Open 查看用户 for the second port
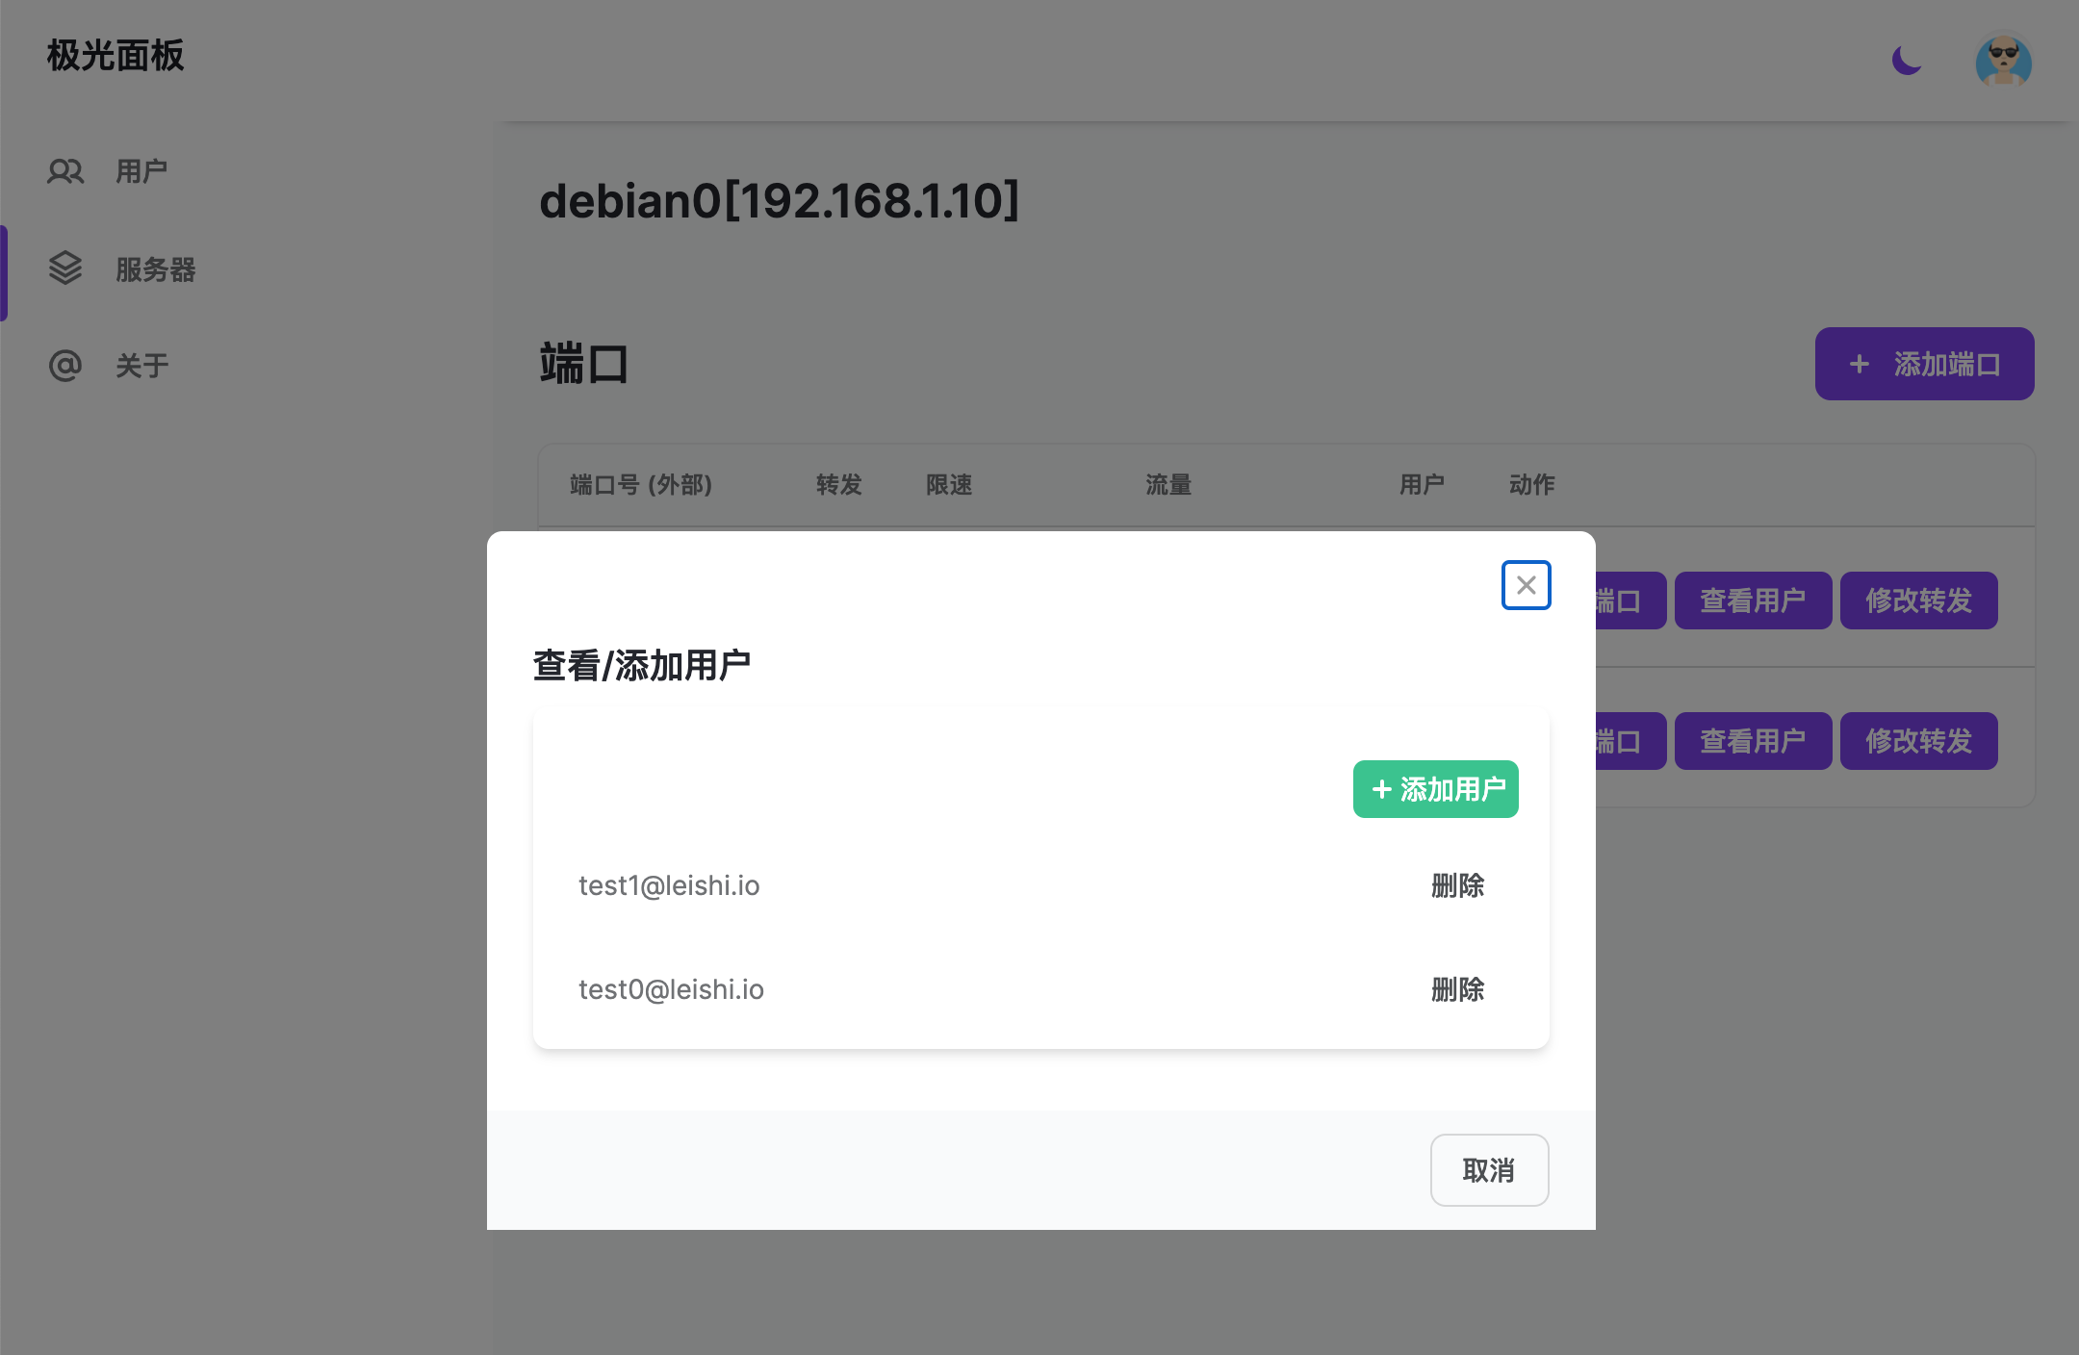Image resolution: width=2079 pixels, height=1355 pixels. coord(1753,741)
